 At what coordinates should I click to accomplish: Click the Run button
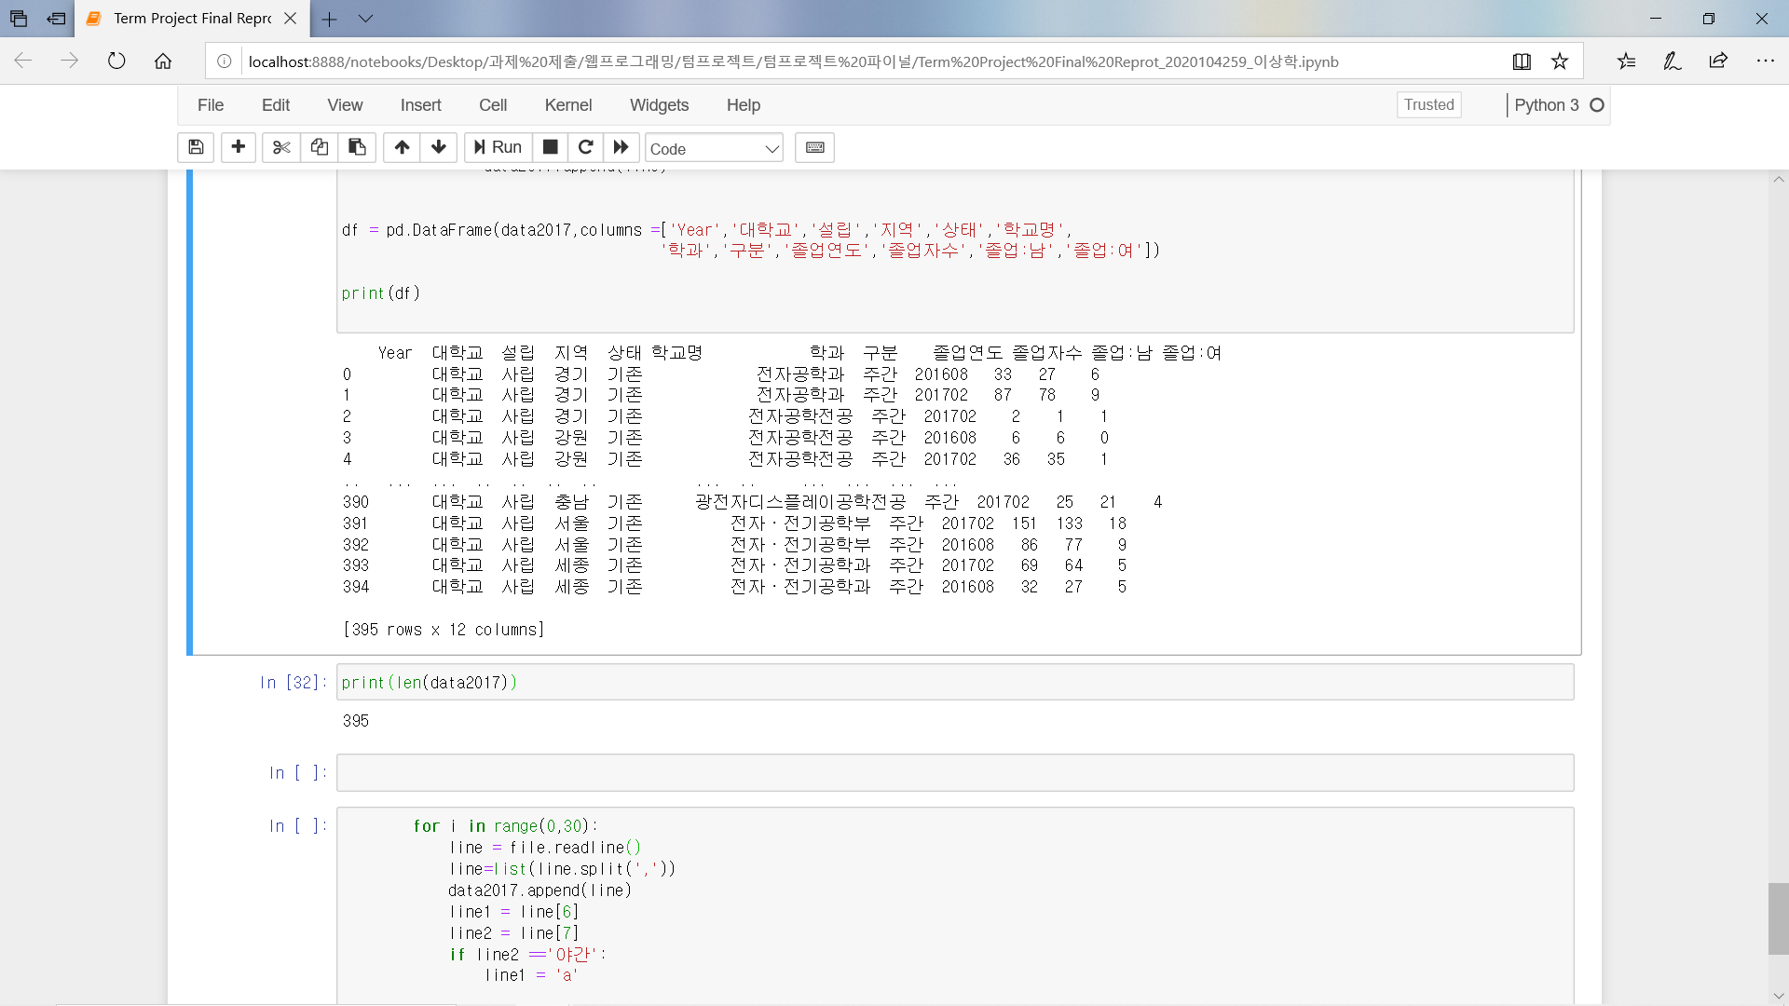[498, 147]
